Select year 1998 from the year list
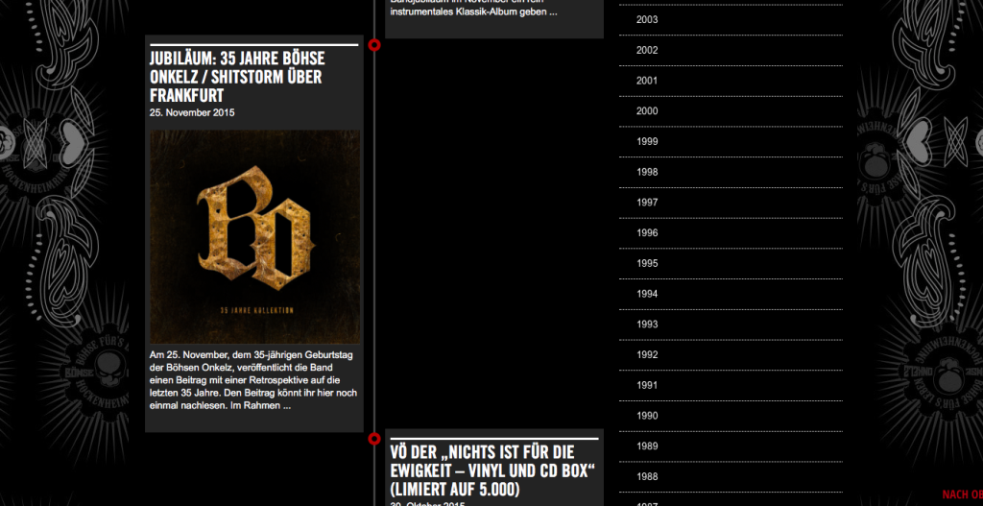Viewport: 983px width, 506px height. (x=647, y=172)
